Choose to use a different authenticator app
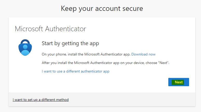This screenshot has height=112, width=201. (x=75, y=71)
